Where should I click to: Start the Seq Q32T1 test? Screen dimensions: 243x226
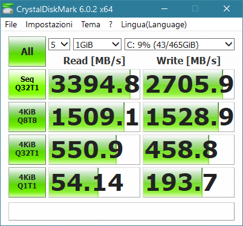pos(27,84)
